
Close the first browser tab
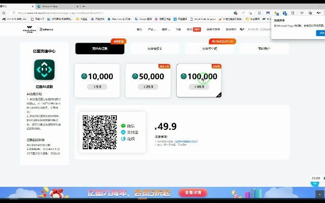(x=32, y=7)
